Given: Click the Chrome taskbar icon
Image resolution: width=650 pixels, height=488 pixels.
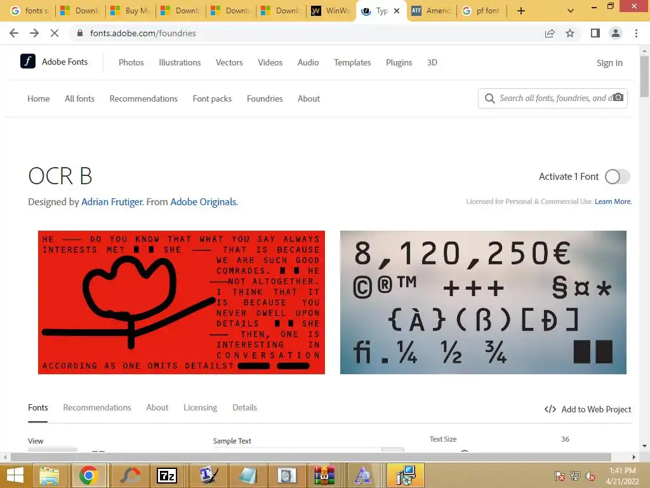Looking at the screenshot, I should point(88,475).
